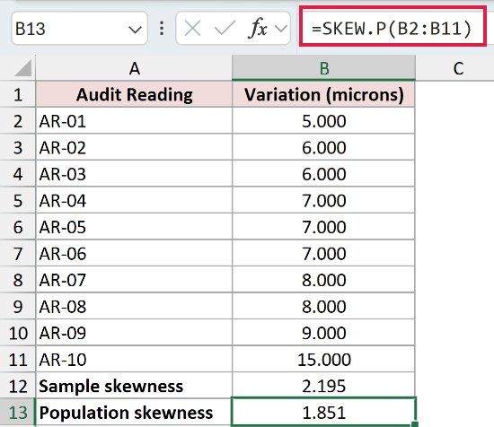Expand the dropdown arrow beside fx
The image size is (494, 427).
click(x=281, y=29)
